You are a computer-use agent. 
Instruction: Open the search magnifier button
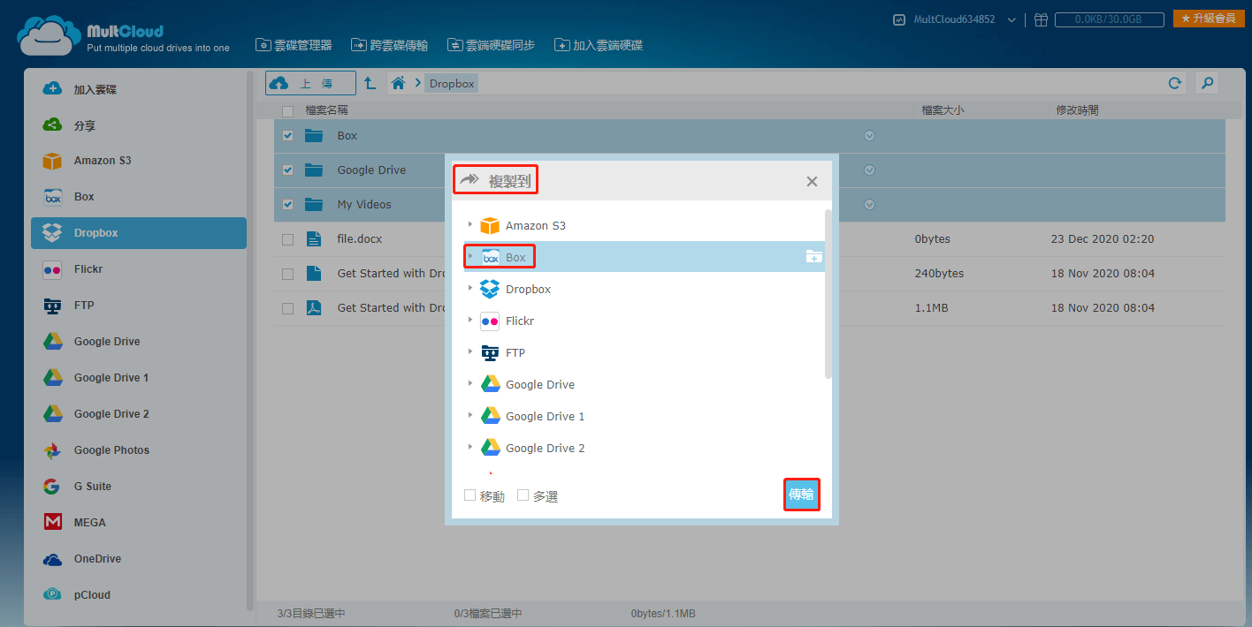(1207, 83)
